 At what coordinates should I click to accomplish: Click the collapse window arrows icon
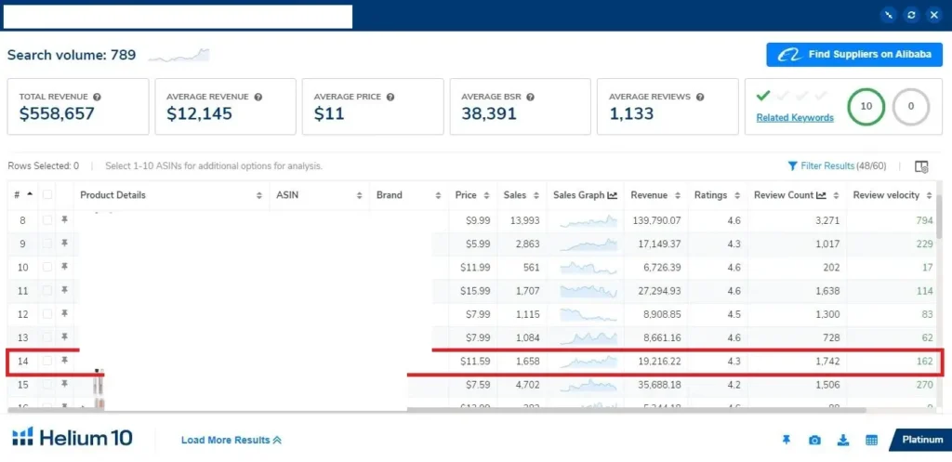tap(889, 15)
